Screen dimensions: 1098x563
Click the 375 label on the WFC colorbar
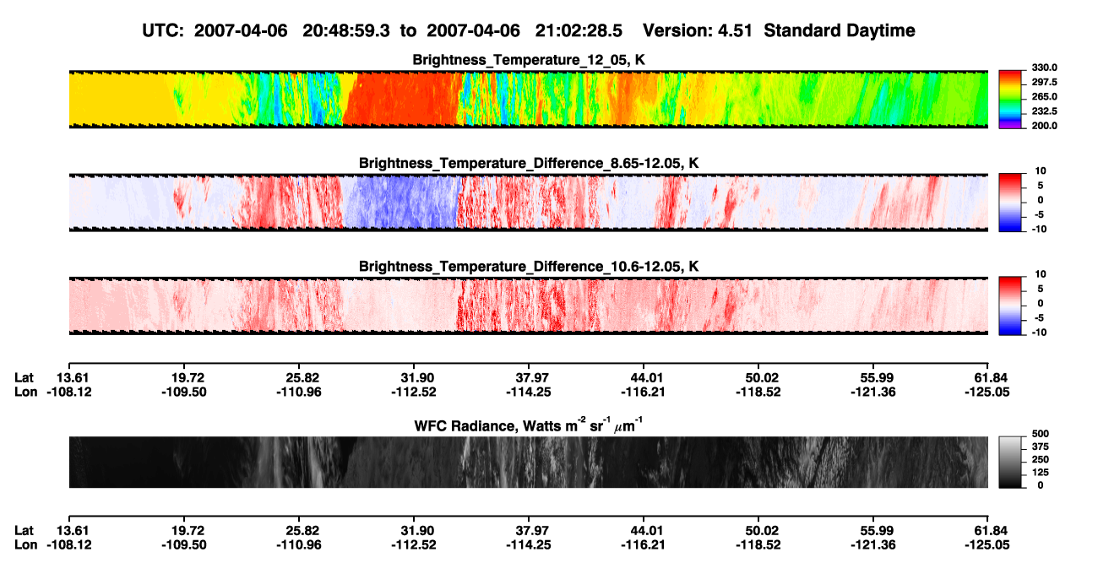(1040, 448)
